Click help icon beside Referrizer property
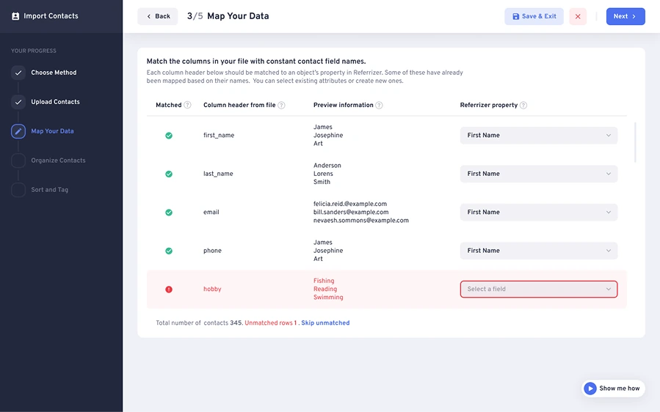The height and width of the screenshot is (412, 660). coord(523,105)
